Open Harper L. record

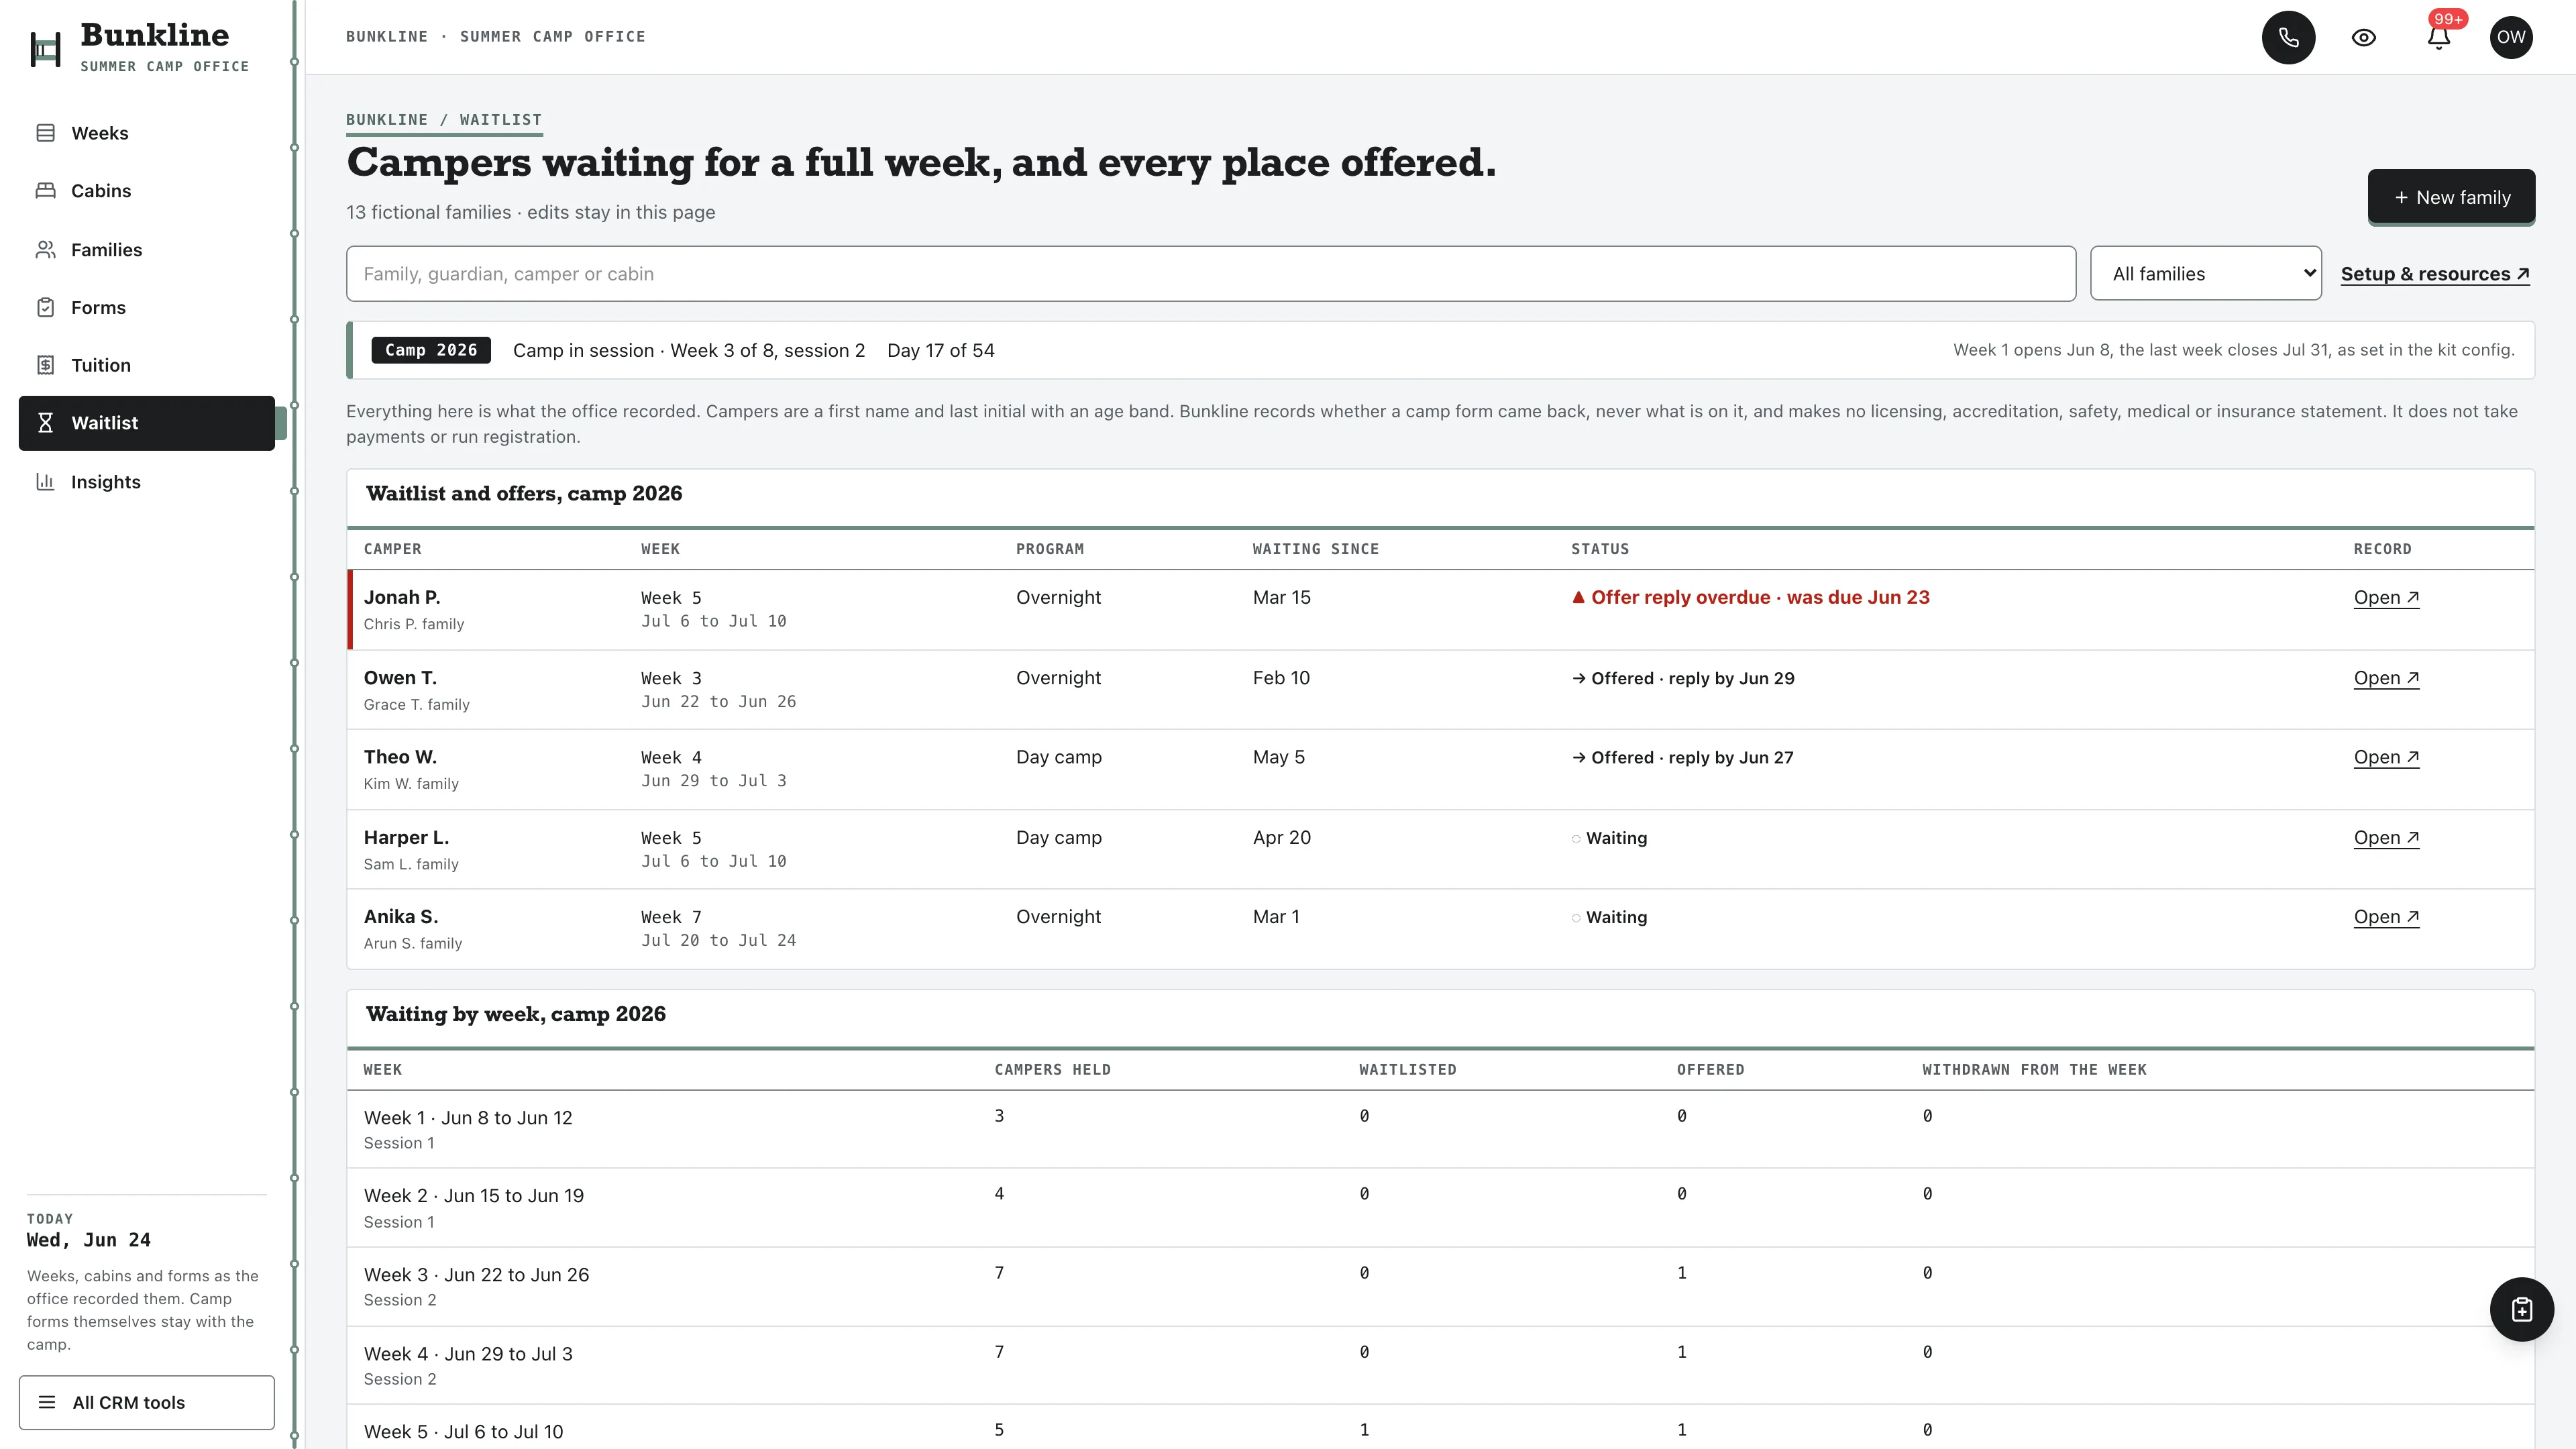click(x=2386, y=838)
